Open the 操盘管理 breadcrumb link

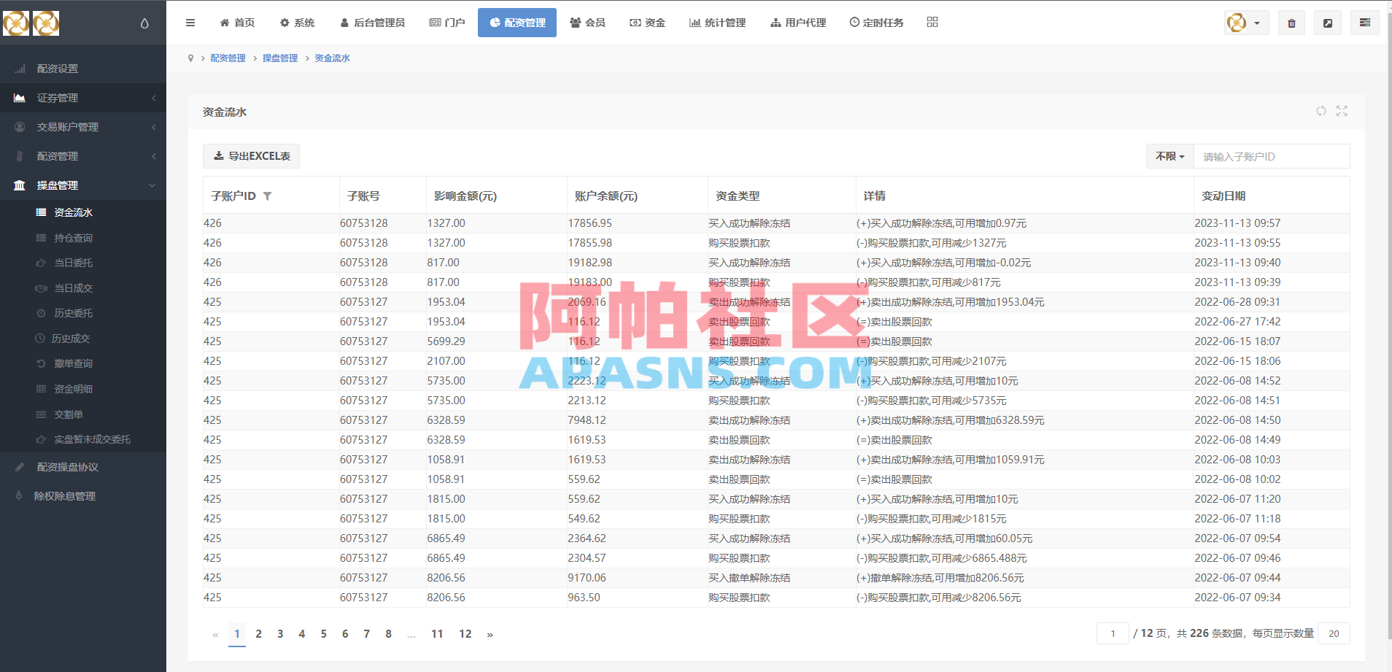[280, 58]
